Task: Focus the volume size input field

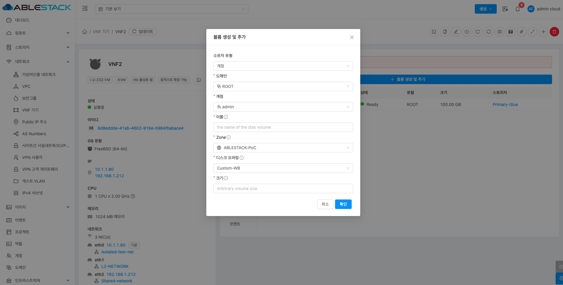Action: point(283,189)
